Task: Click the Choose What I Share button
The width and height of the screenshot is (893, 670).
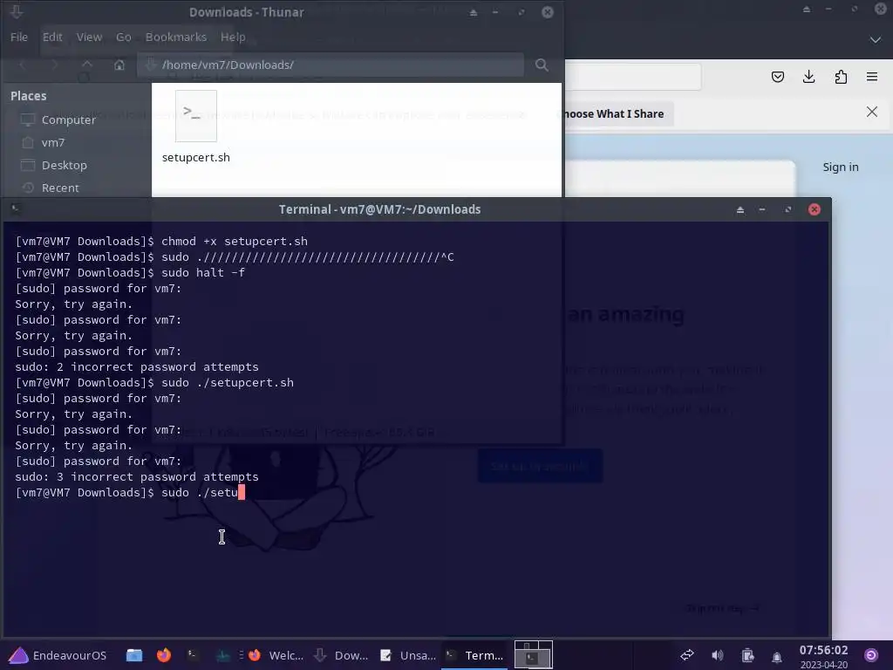Action: point(614,114)
